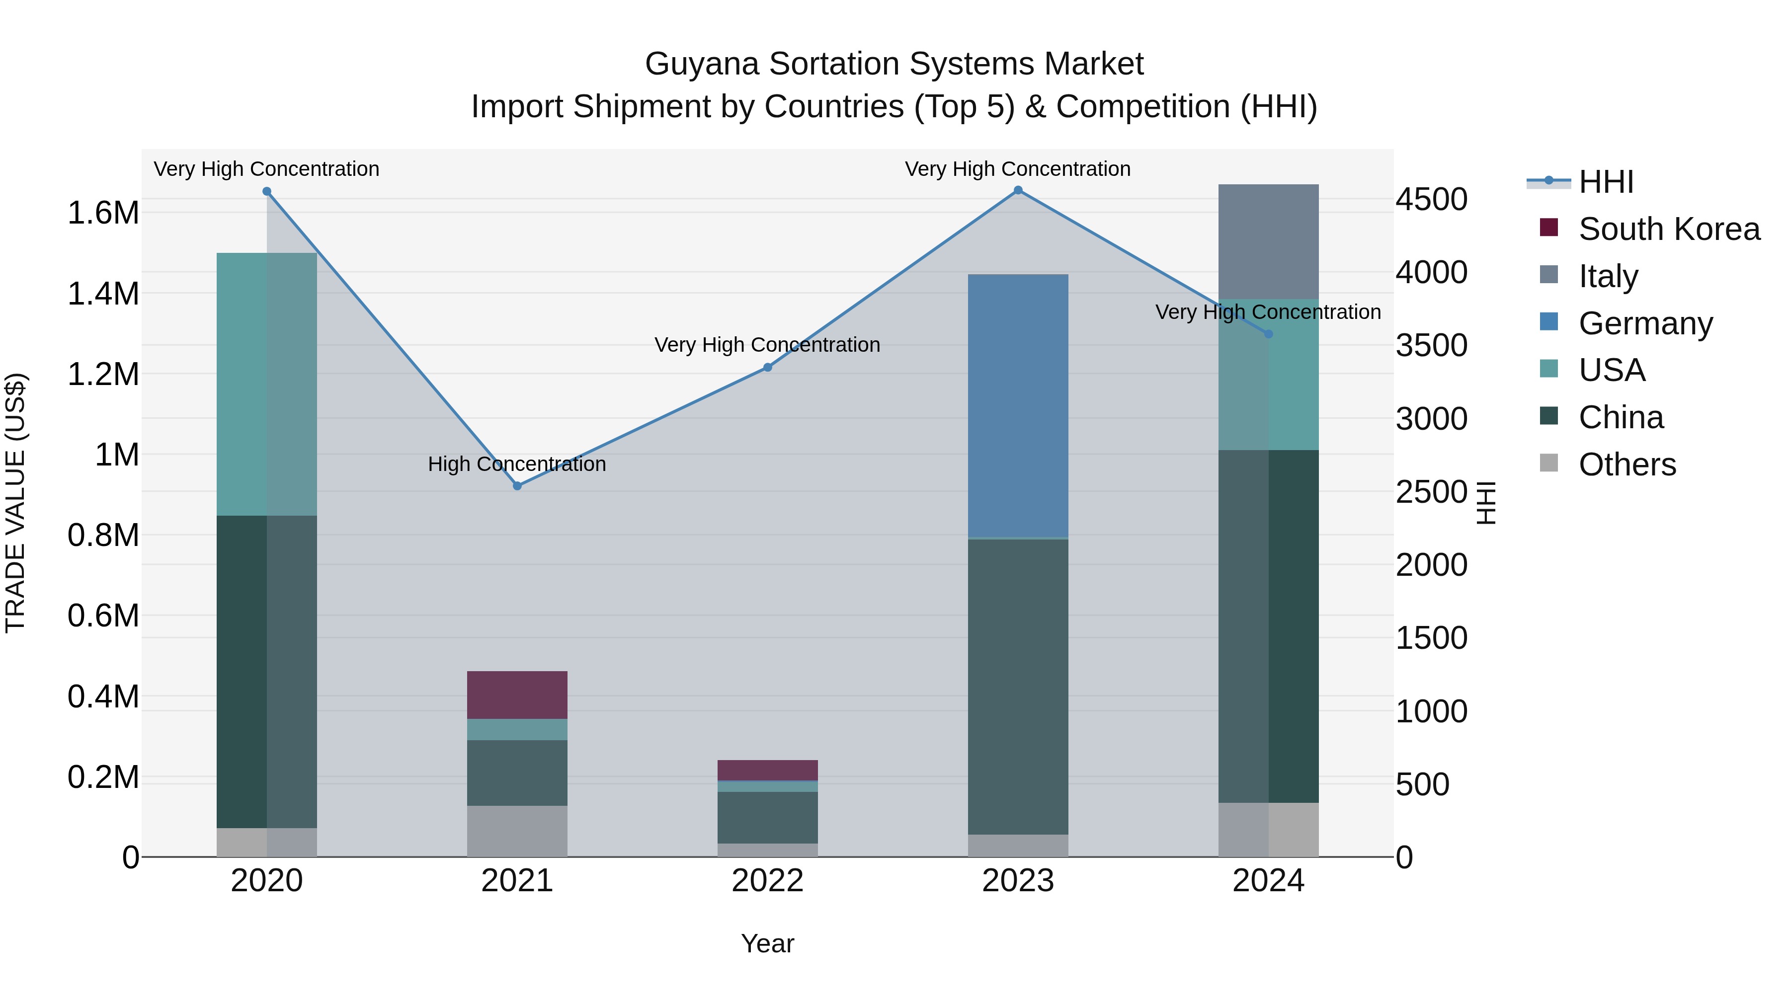Click the Others gray color swatch
The height and width of the screenshot is (1006, 1789).
coord(1548,463)
